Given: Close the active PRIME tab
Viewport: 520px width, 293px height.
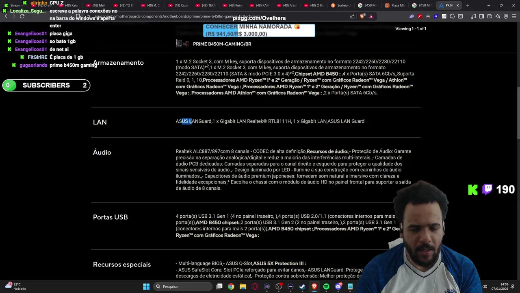Looking at the screenshot, I should point(457,5).
